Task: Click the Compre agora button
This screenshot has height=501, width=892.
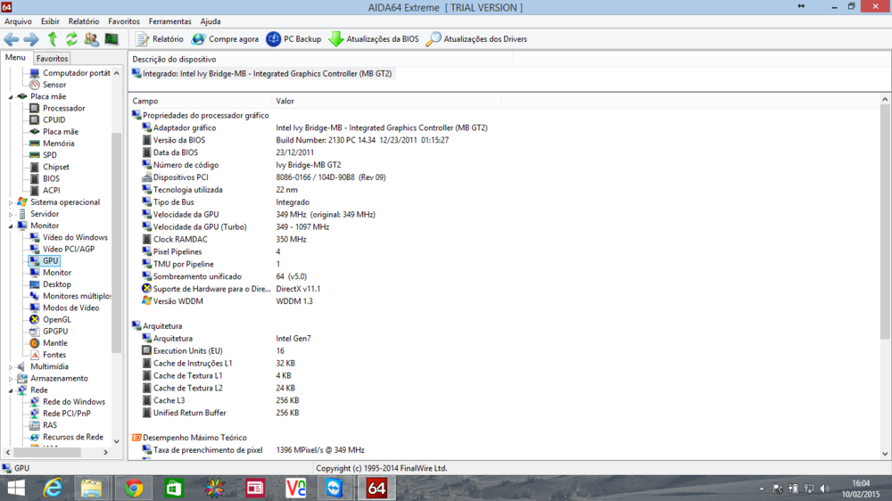Action: coord(225,39)
